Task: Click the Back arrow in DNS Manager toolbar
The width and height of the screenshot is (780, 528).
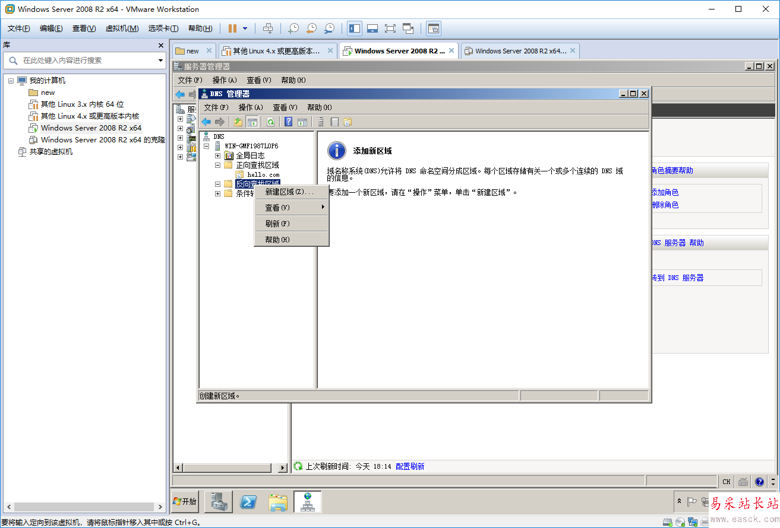Action: click(x=206, y=122)
